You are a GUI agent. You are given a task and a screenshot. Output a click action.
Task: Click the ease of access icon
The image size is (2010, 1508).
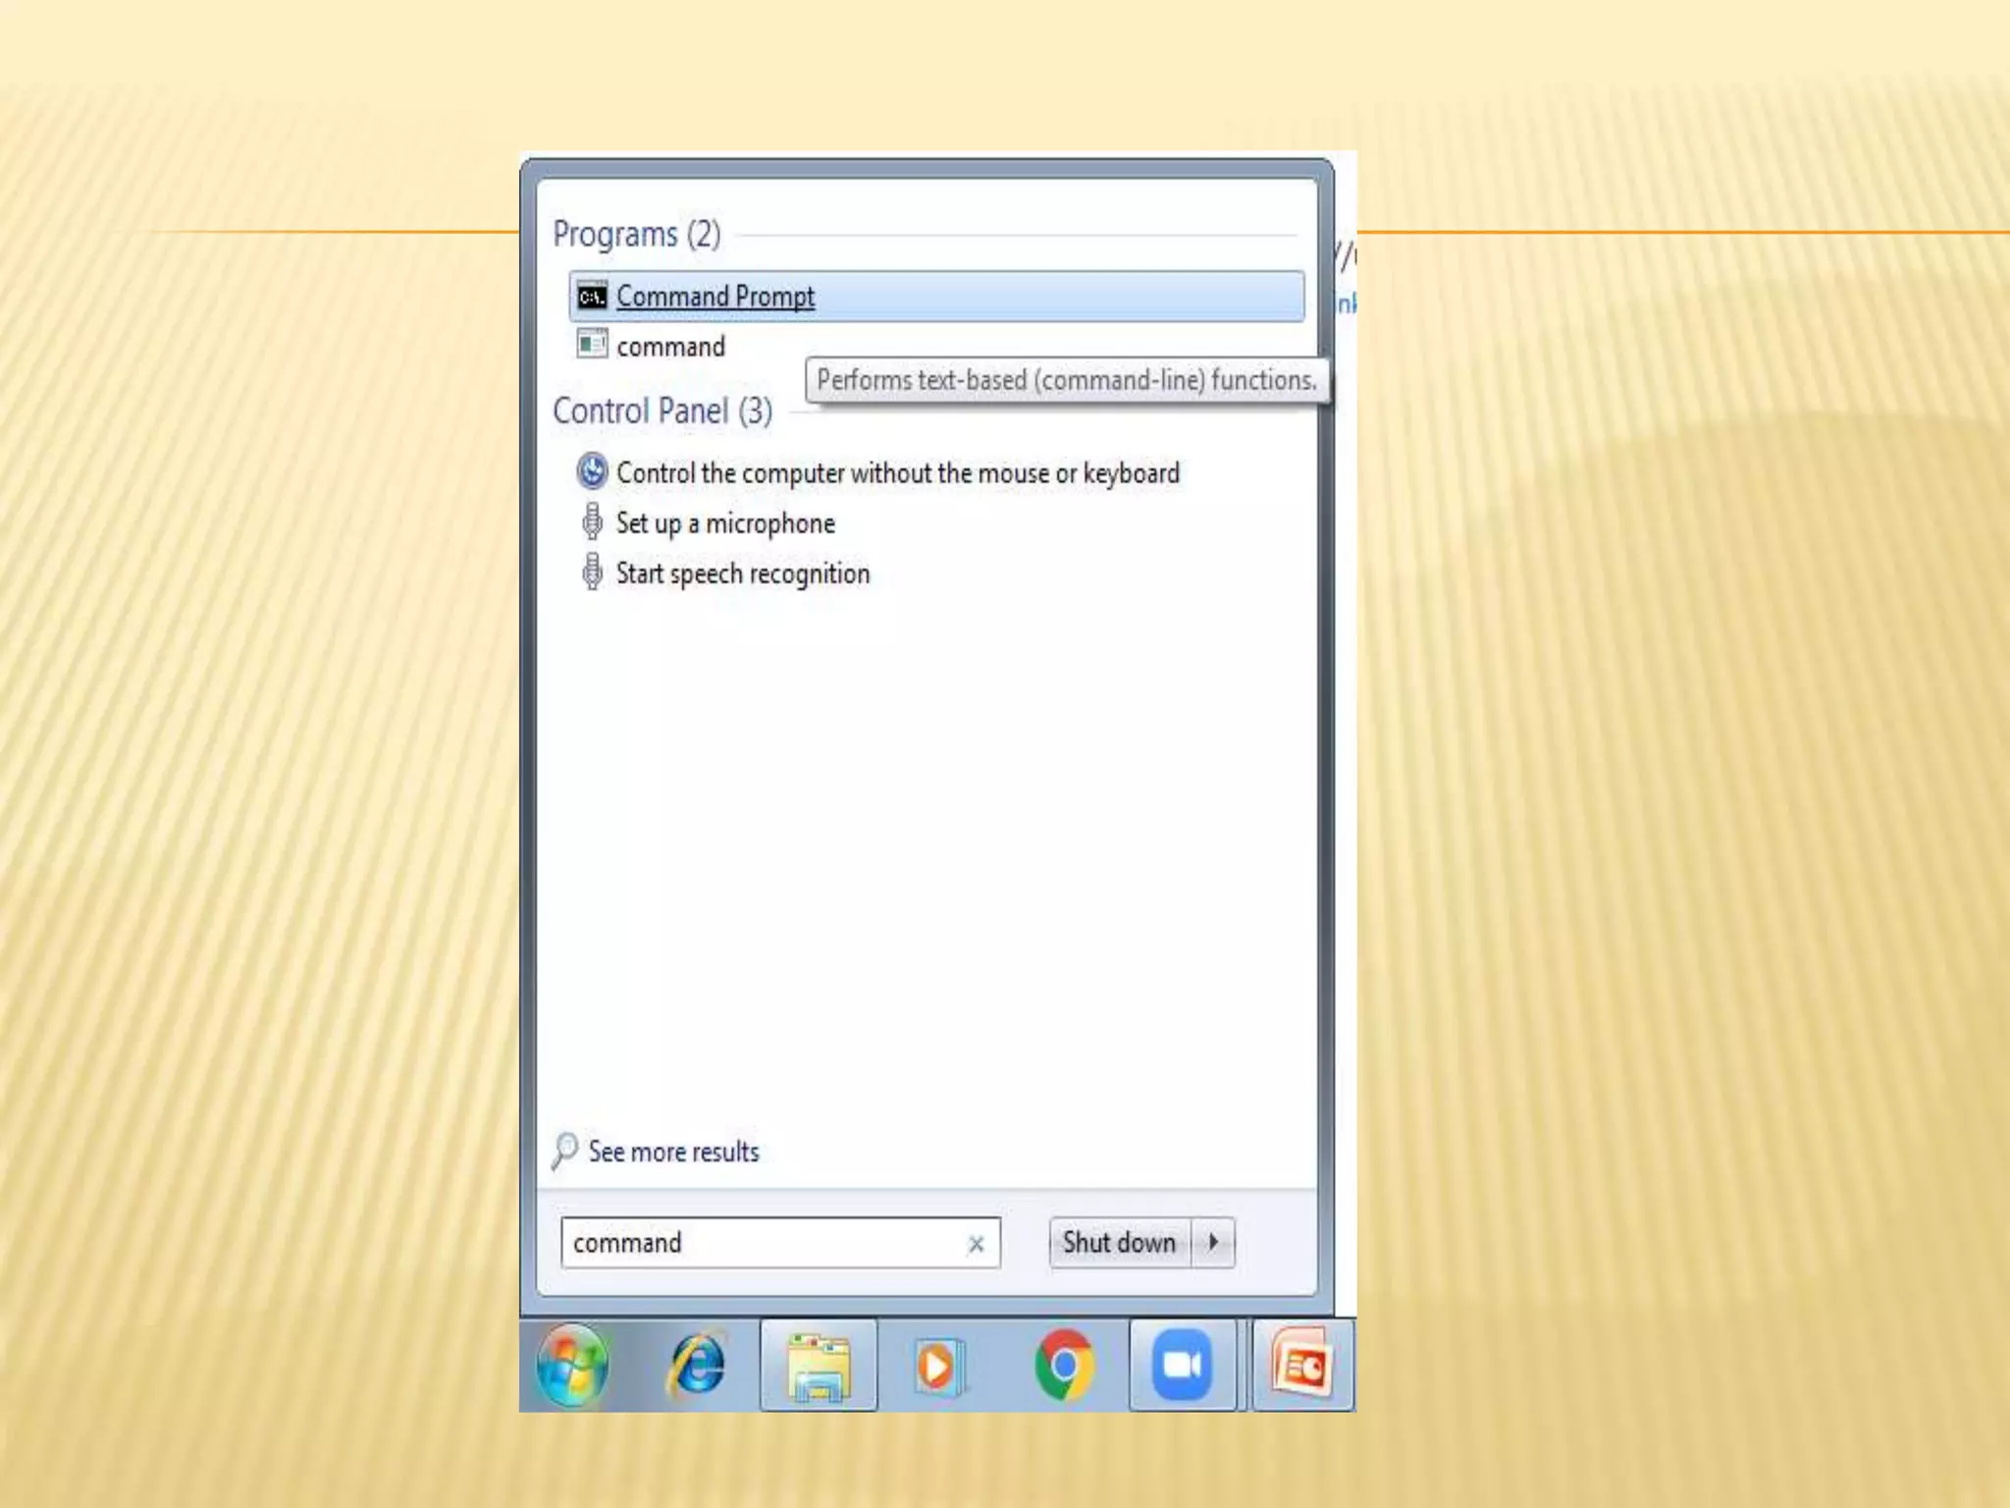(592, 472)
